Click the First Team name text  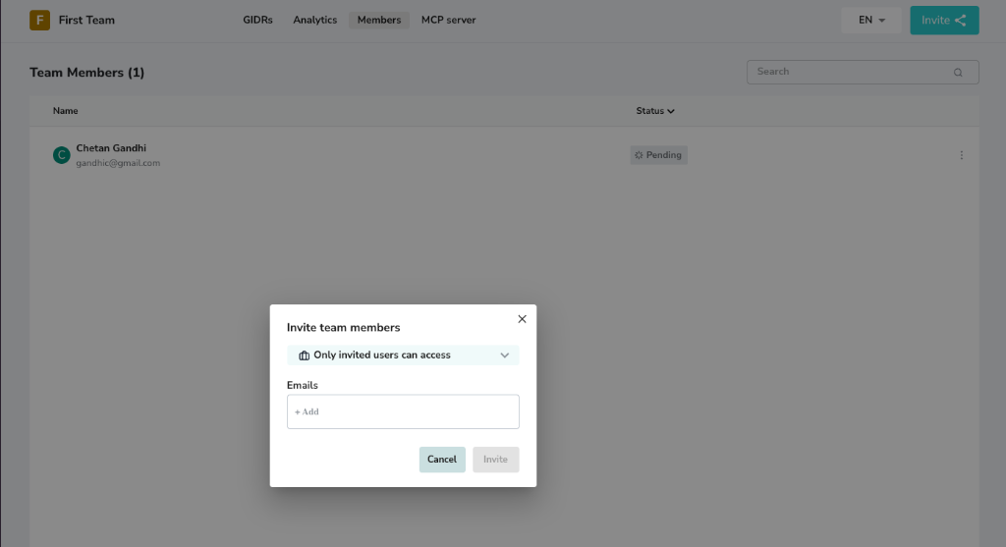pyautogui.click(x=86, y=20)
